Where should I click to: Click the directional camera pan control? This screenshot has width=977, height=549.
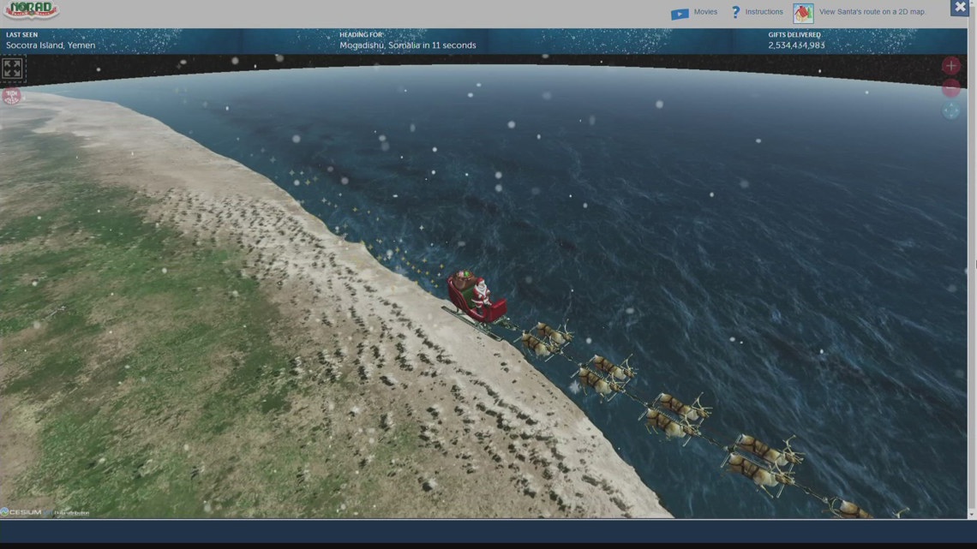coord(950,110)
